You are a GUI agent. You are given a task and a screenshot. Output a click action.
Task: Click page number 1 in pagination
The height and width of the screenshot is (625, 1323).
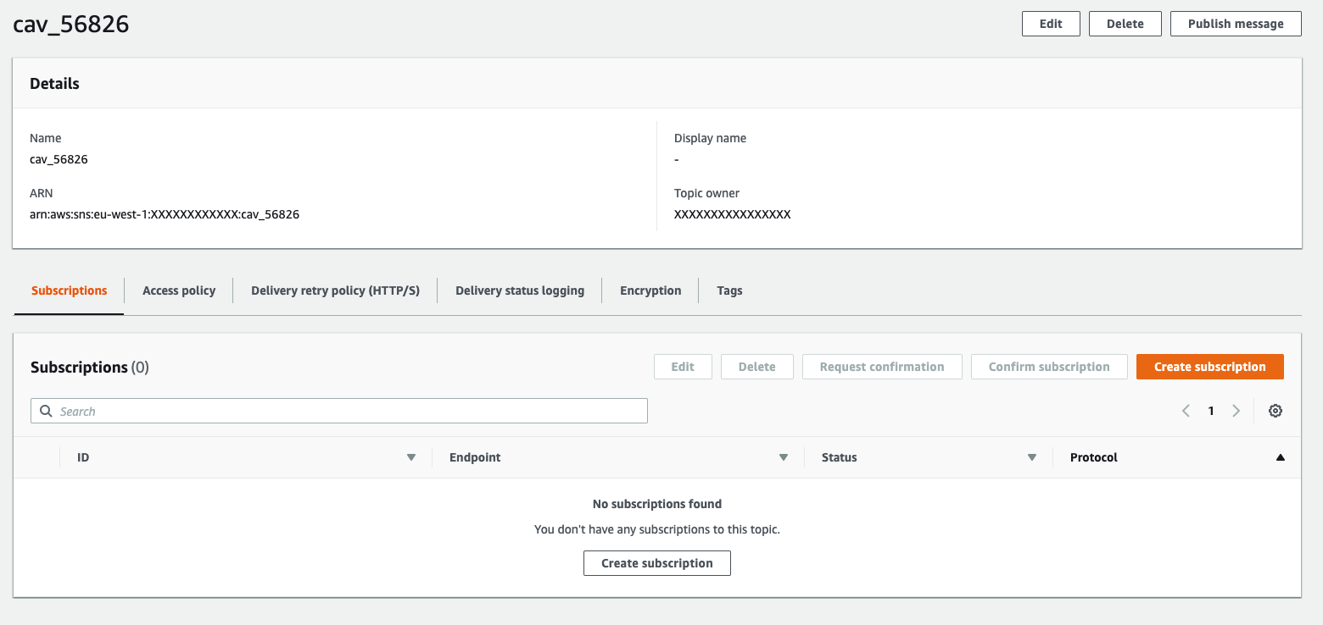[x=1211, y=411]
